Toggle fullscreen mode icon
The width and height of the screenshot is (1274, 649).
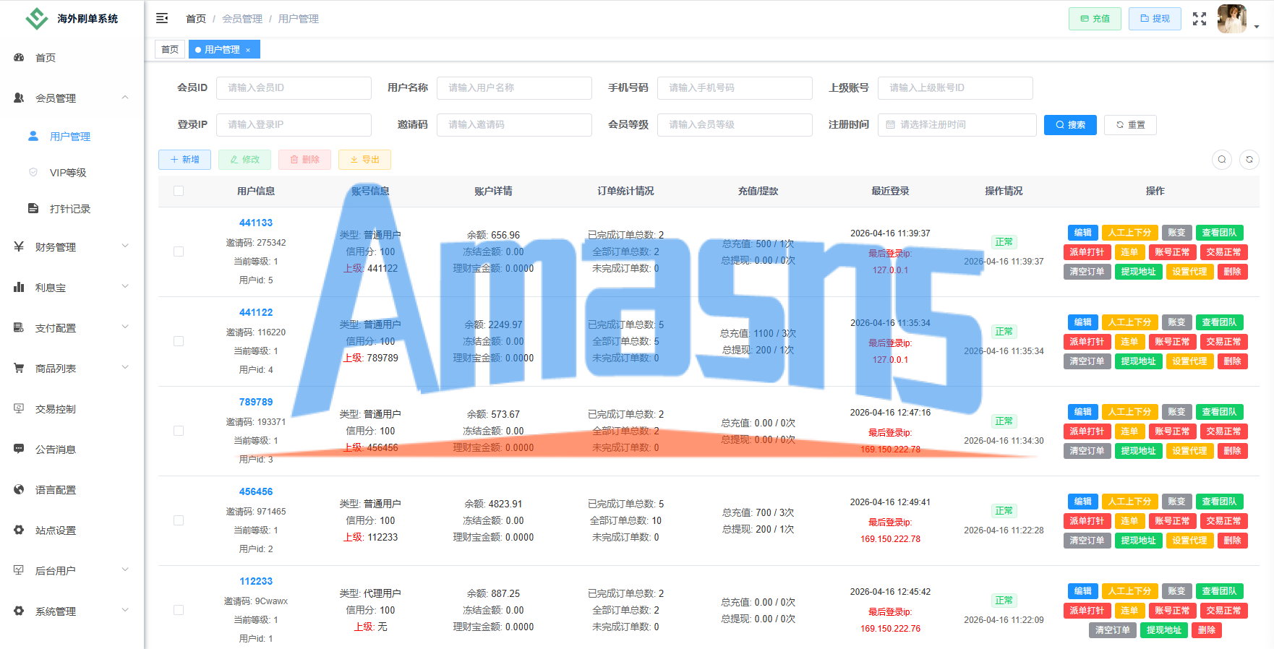click(1200, 19)
